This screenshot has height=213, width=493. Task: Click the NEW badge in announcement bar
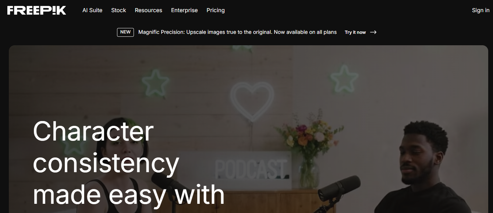(x=125, y=32)
